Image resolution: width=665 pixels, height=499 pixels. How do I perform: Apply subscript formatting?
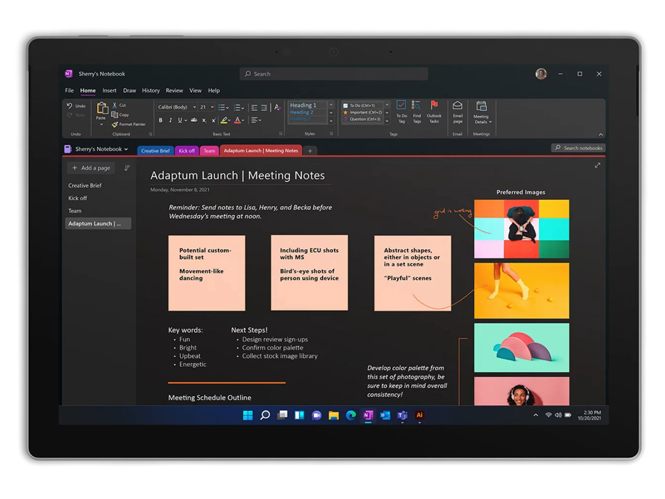click(203, 121)
